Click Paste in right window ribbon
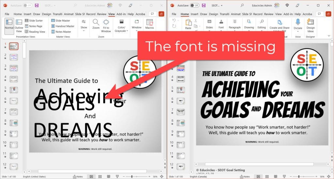This screenshot has height=179, width=334. click(x=188, y=24)
